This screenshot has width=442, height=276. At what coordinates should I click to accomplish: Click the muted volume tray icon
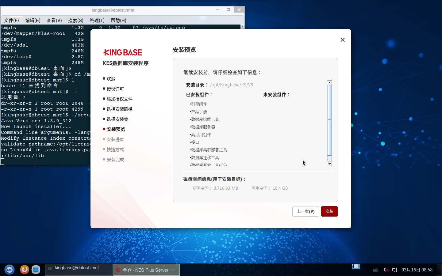pos(386,270)
